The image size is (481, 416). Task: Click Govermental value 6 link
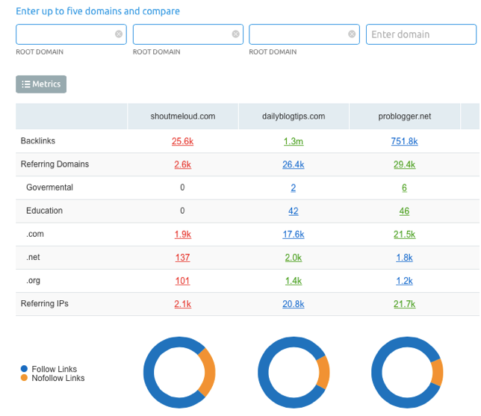coord(404,187)
